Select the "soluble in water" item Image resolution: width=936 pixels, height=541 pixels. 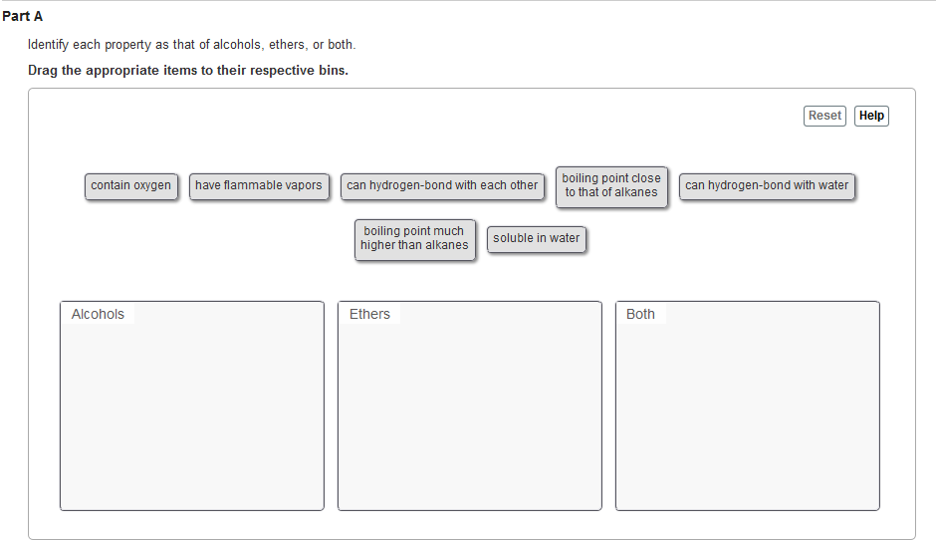coord(536,239)
